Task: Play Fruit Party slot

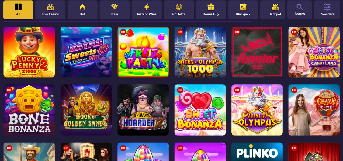Action: click(x=143, y=52)
